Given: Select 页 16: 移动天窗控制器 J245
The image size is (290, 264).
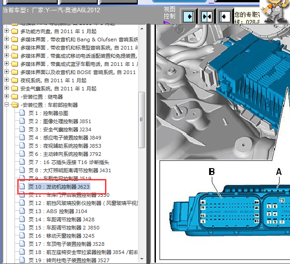Looking at the screenshot, I should [x=61, y=236].
